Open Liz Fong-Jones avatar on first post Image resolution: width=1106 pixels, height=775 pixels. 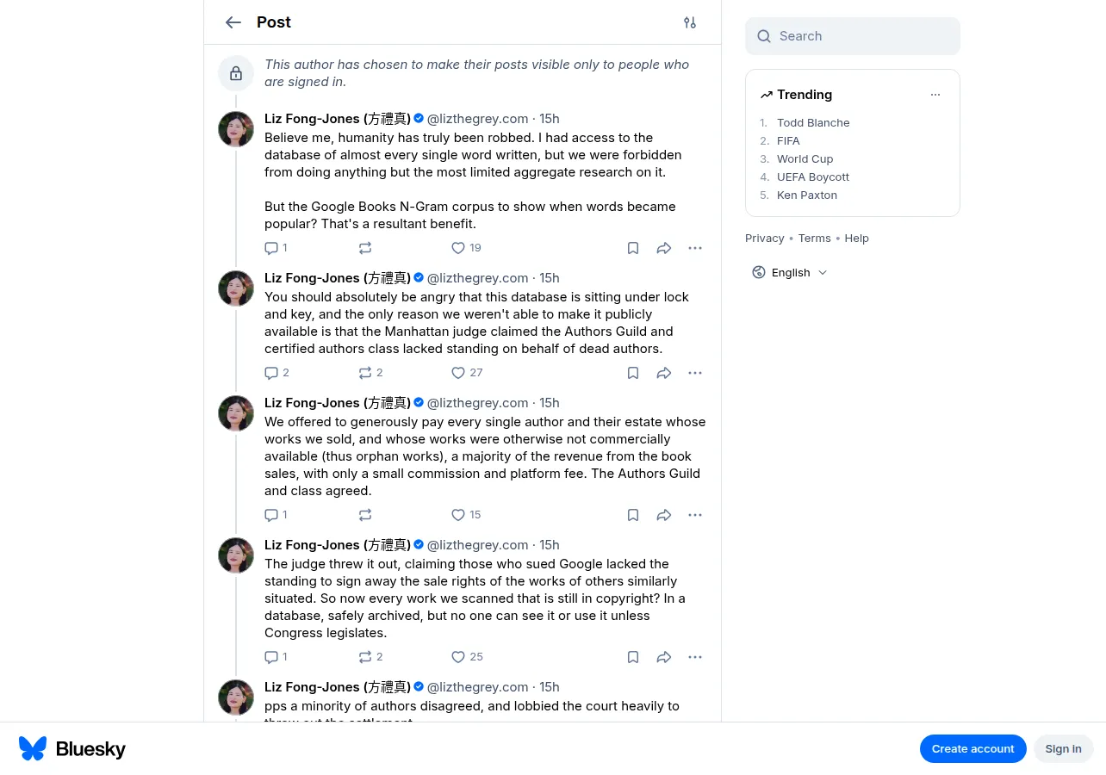coord(236,129)
